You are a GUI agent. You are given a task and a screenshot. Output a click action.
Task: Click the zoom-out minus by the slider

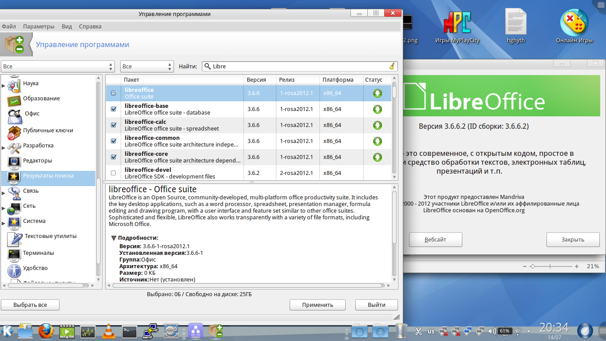click(525, 266)
